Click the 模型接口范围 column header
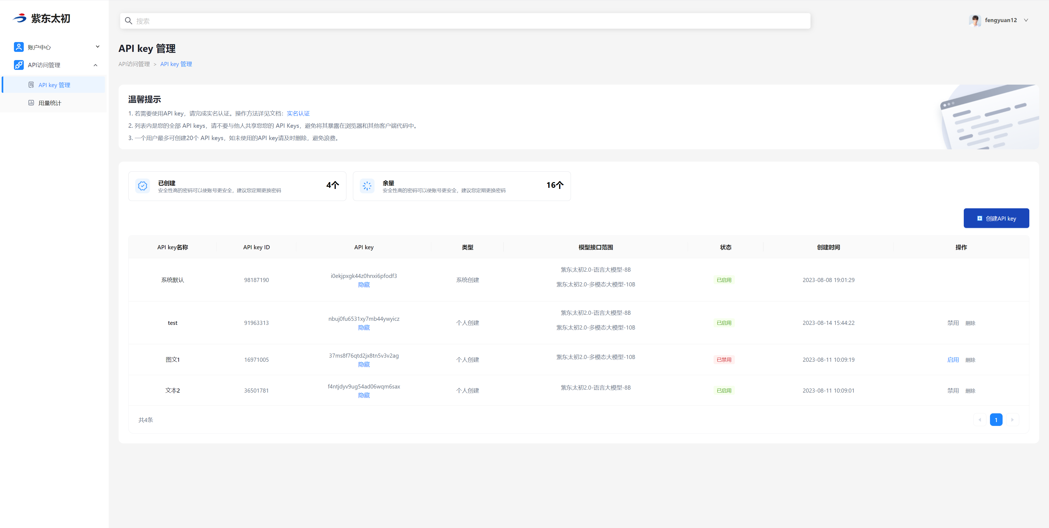The height and width of the screenshot is (528, 1049). point(596,248)
